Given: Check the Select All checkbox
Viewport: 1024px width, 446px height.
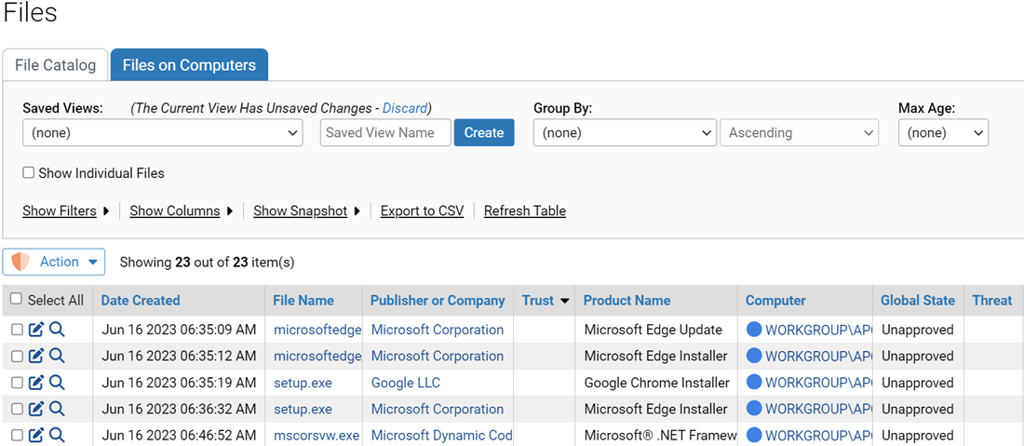Looking at the screenshot, I should point(16,300).
